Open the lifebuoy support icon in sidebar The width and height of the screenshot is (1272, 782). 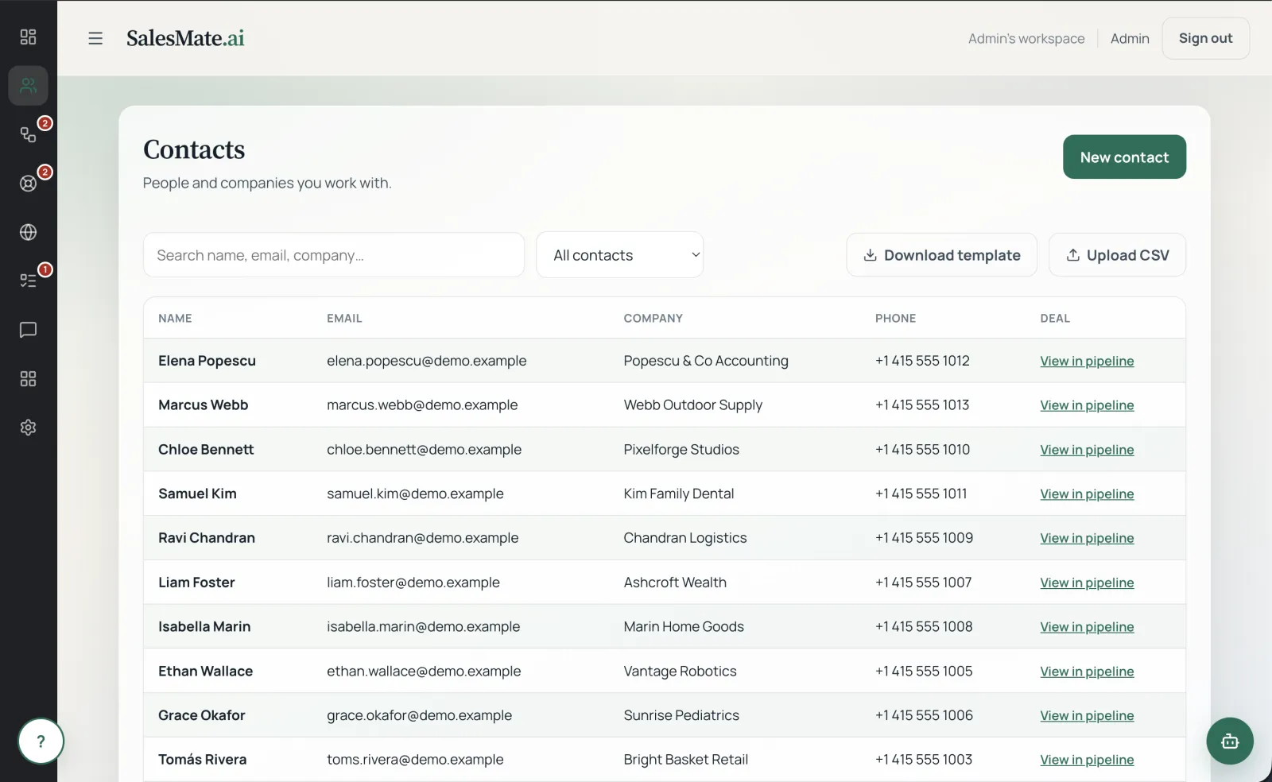pos(28,184)
